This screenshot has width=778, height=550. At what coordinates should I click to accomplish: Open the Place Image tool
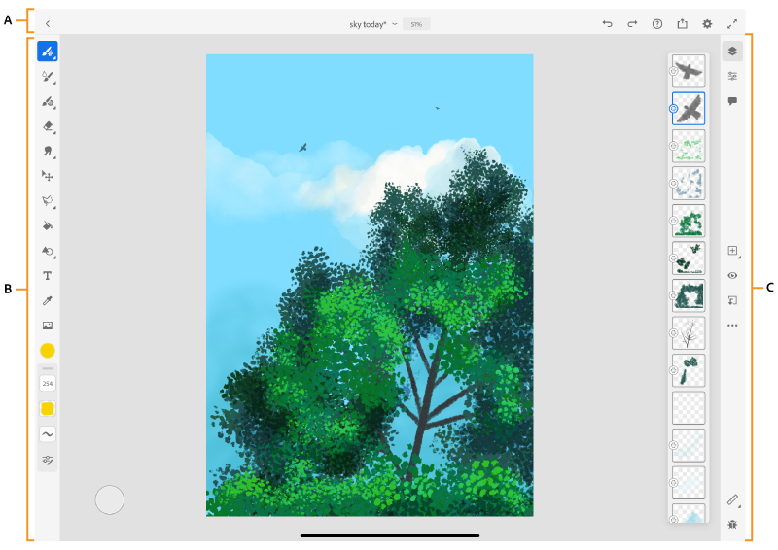pyautogui.click(x=48, y=326)
